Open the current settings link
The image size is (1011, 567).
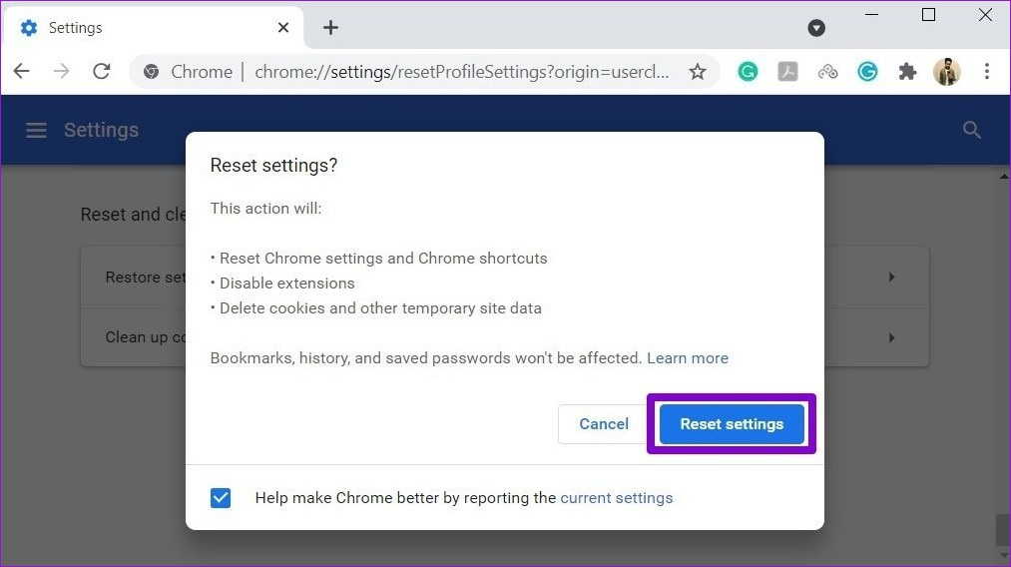pos(617,498)
